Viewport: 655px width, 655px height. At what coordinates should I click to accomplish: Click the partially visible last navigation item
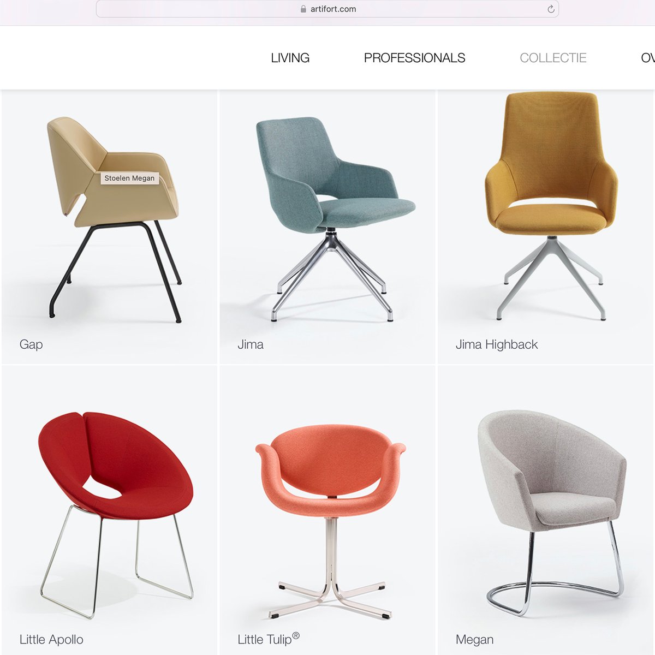[x=648, y=58]
